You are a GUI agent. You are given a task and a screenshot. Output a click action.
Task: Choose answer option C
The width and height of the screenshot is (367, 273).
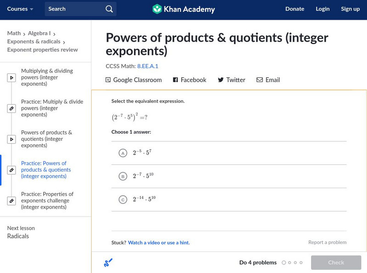[122, 200]
